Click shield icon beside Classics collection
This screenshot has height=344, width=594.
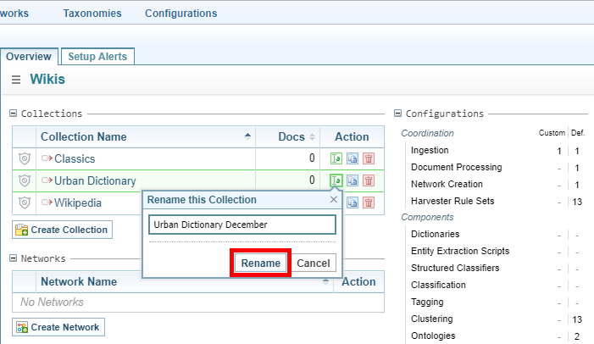tap(24, 158)
